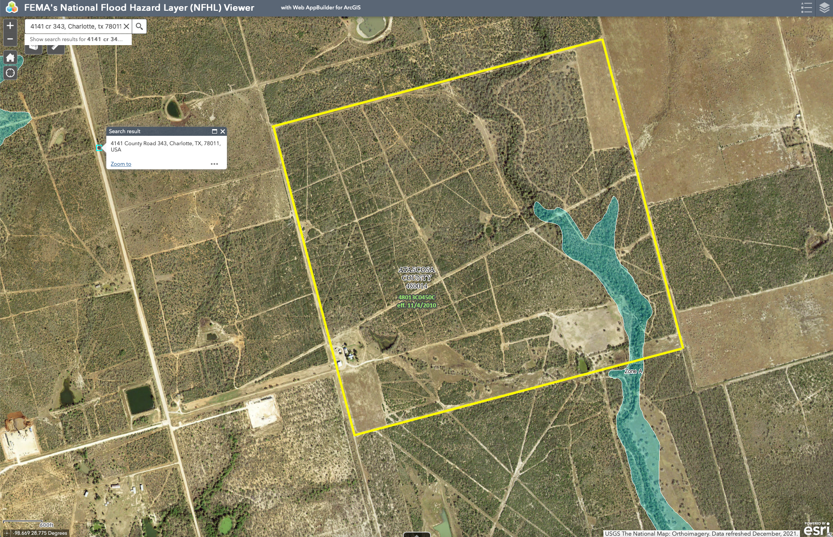Return to default map extent with Home
The height and width of the screenshot is (537, 833).
pos(10,58)
